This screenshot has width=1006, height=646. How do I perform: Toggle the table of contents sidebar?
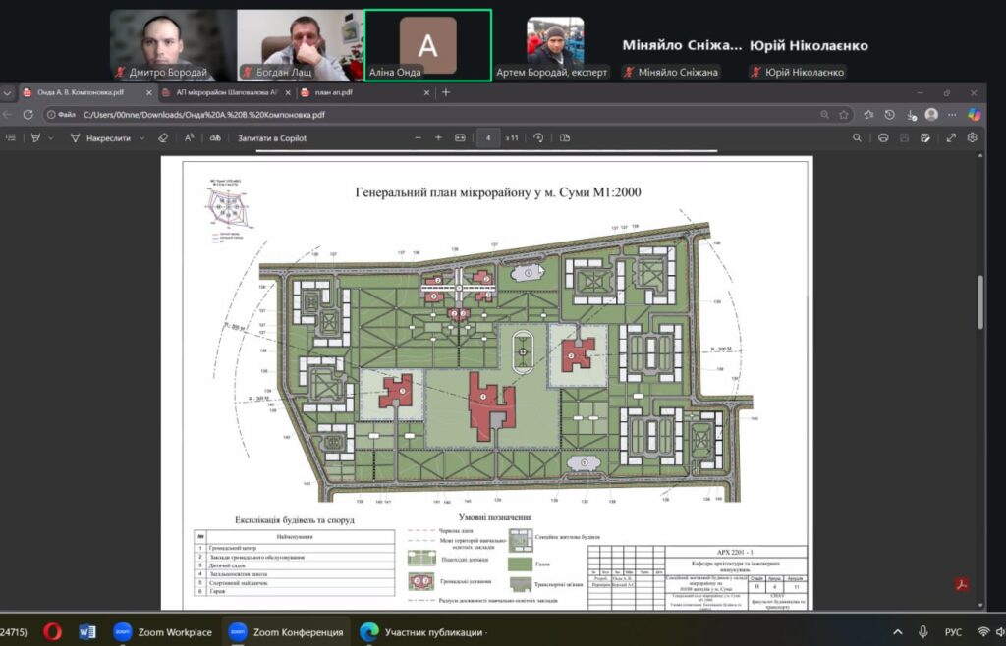pos(9,138)
